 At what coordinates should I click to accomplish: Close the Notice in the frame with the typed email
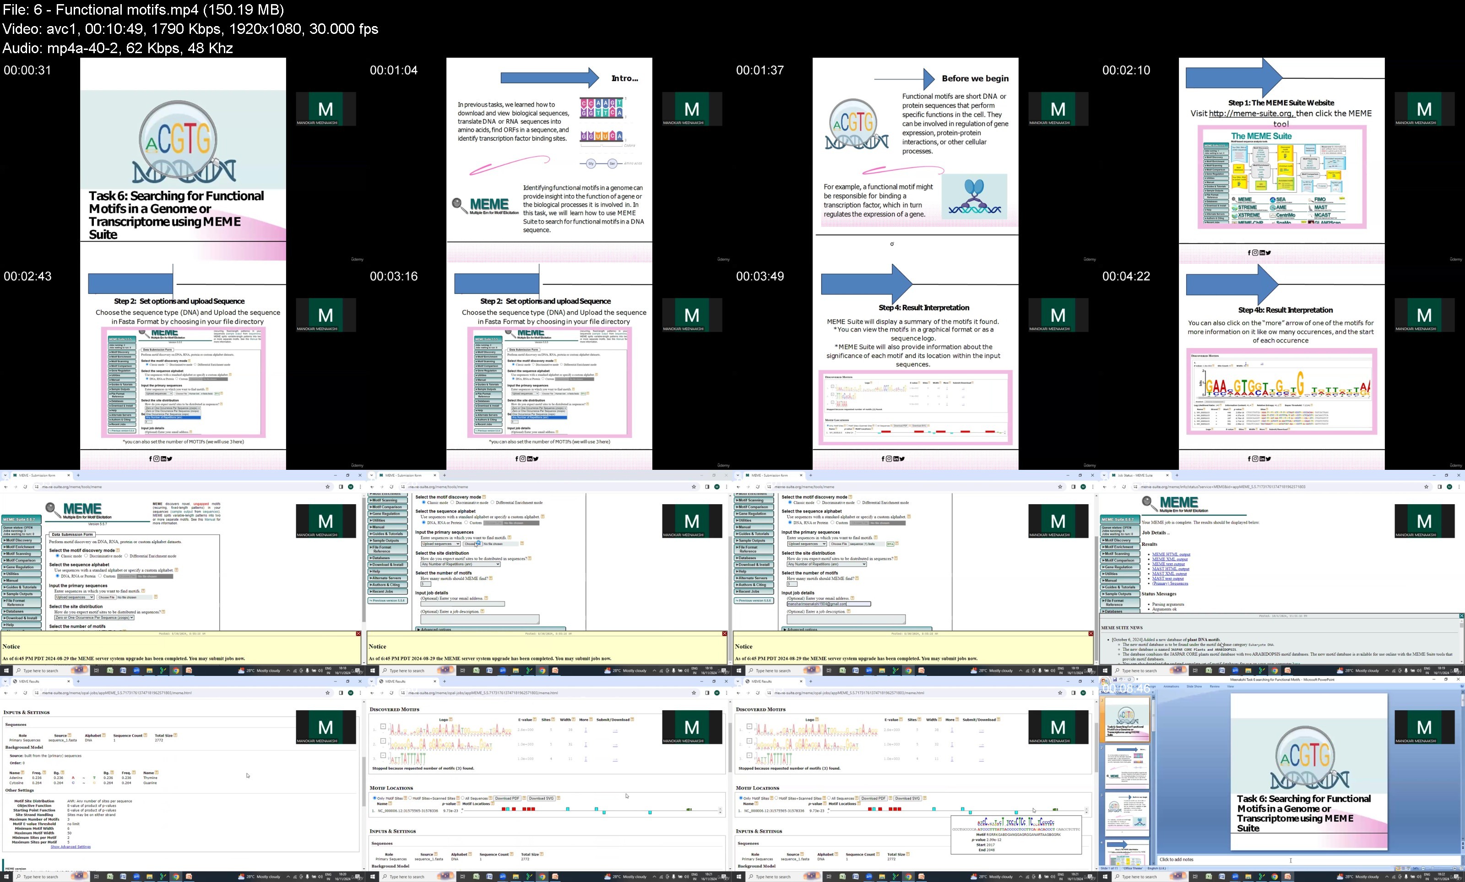pos(1091,634)
